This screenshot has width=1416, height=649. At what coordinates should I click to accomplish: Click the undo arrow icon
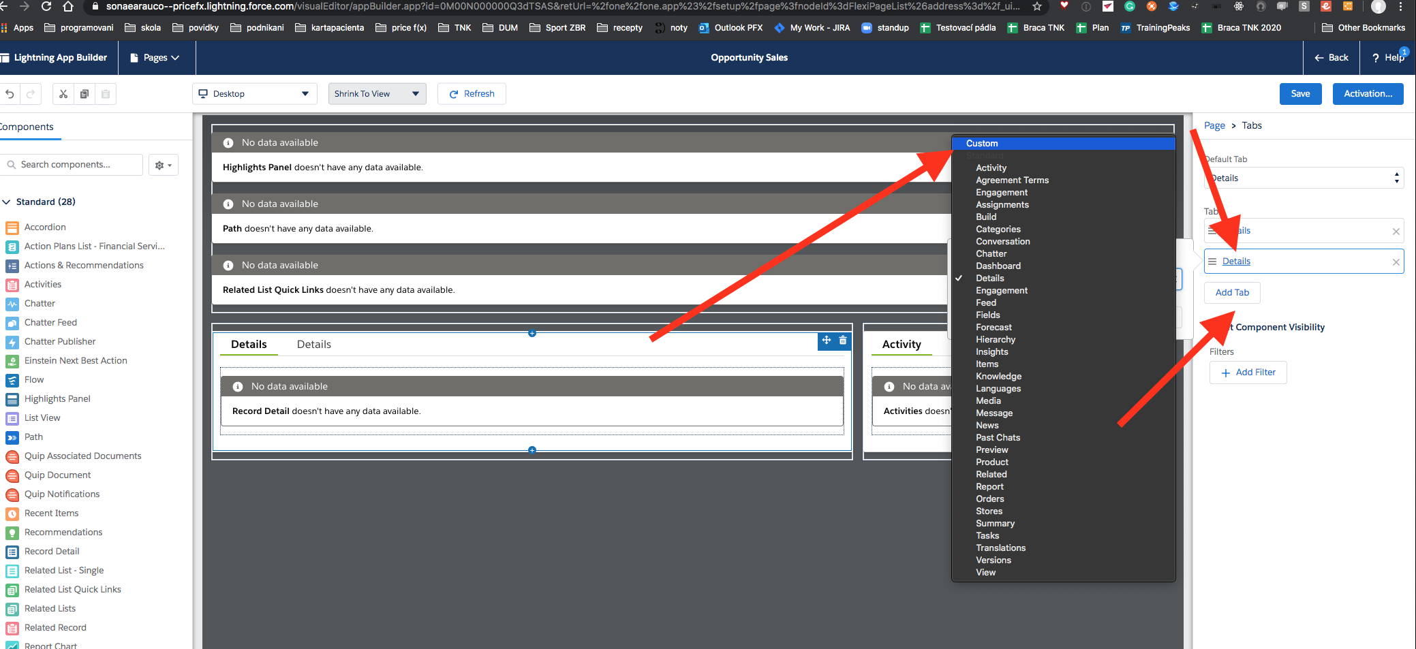tap(10, 94)
